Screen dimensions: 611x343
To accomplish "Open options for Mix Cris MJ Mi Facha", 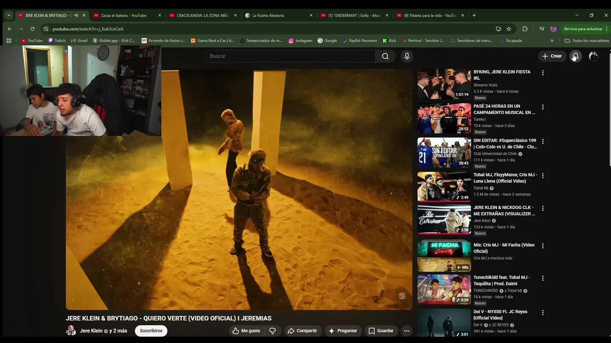I will [x=542, y=246].
